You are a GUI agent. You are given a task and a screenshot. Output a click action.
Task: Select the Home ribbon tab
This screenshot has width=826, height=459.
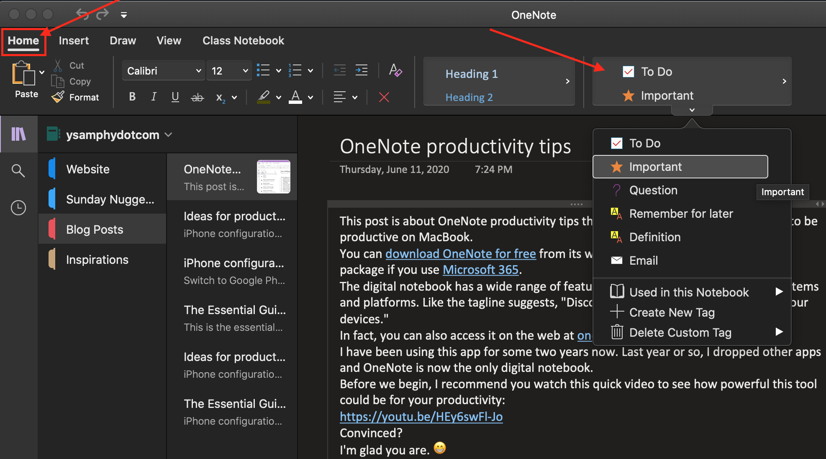[23, 41]
